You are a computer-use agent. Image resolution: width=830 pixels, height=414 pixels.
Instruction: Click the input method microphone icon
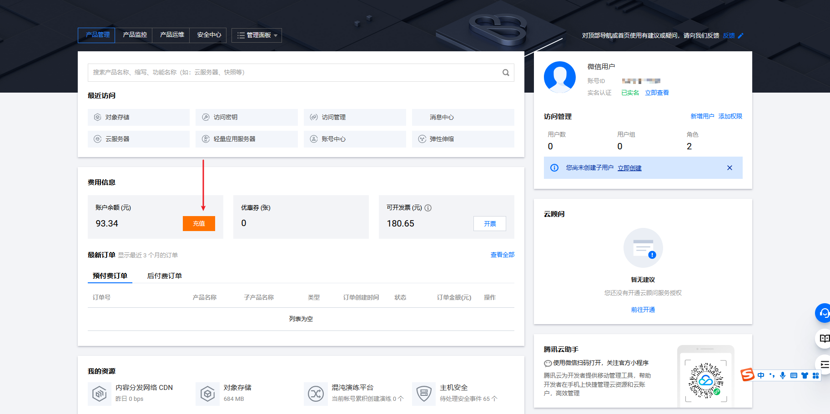tap(783, 375)
